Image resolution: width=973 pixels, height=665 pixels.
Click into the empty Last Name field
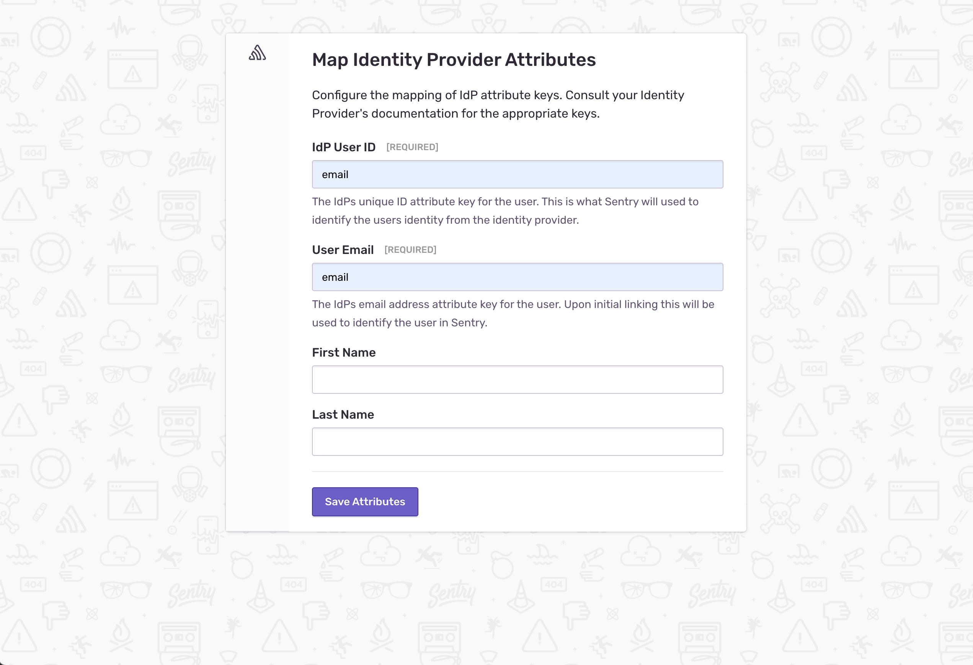[x=517, y=442]
